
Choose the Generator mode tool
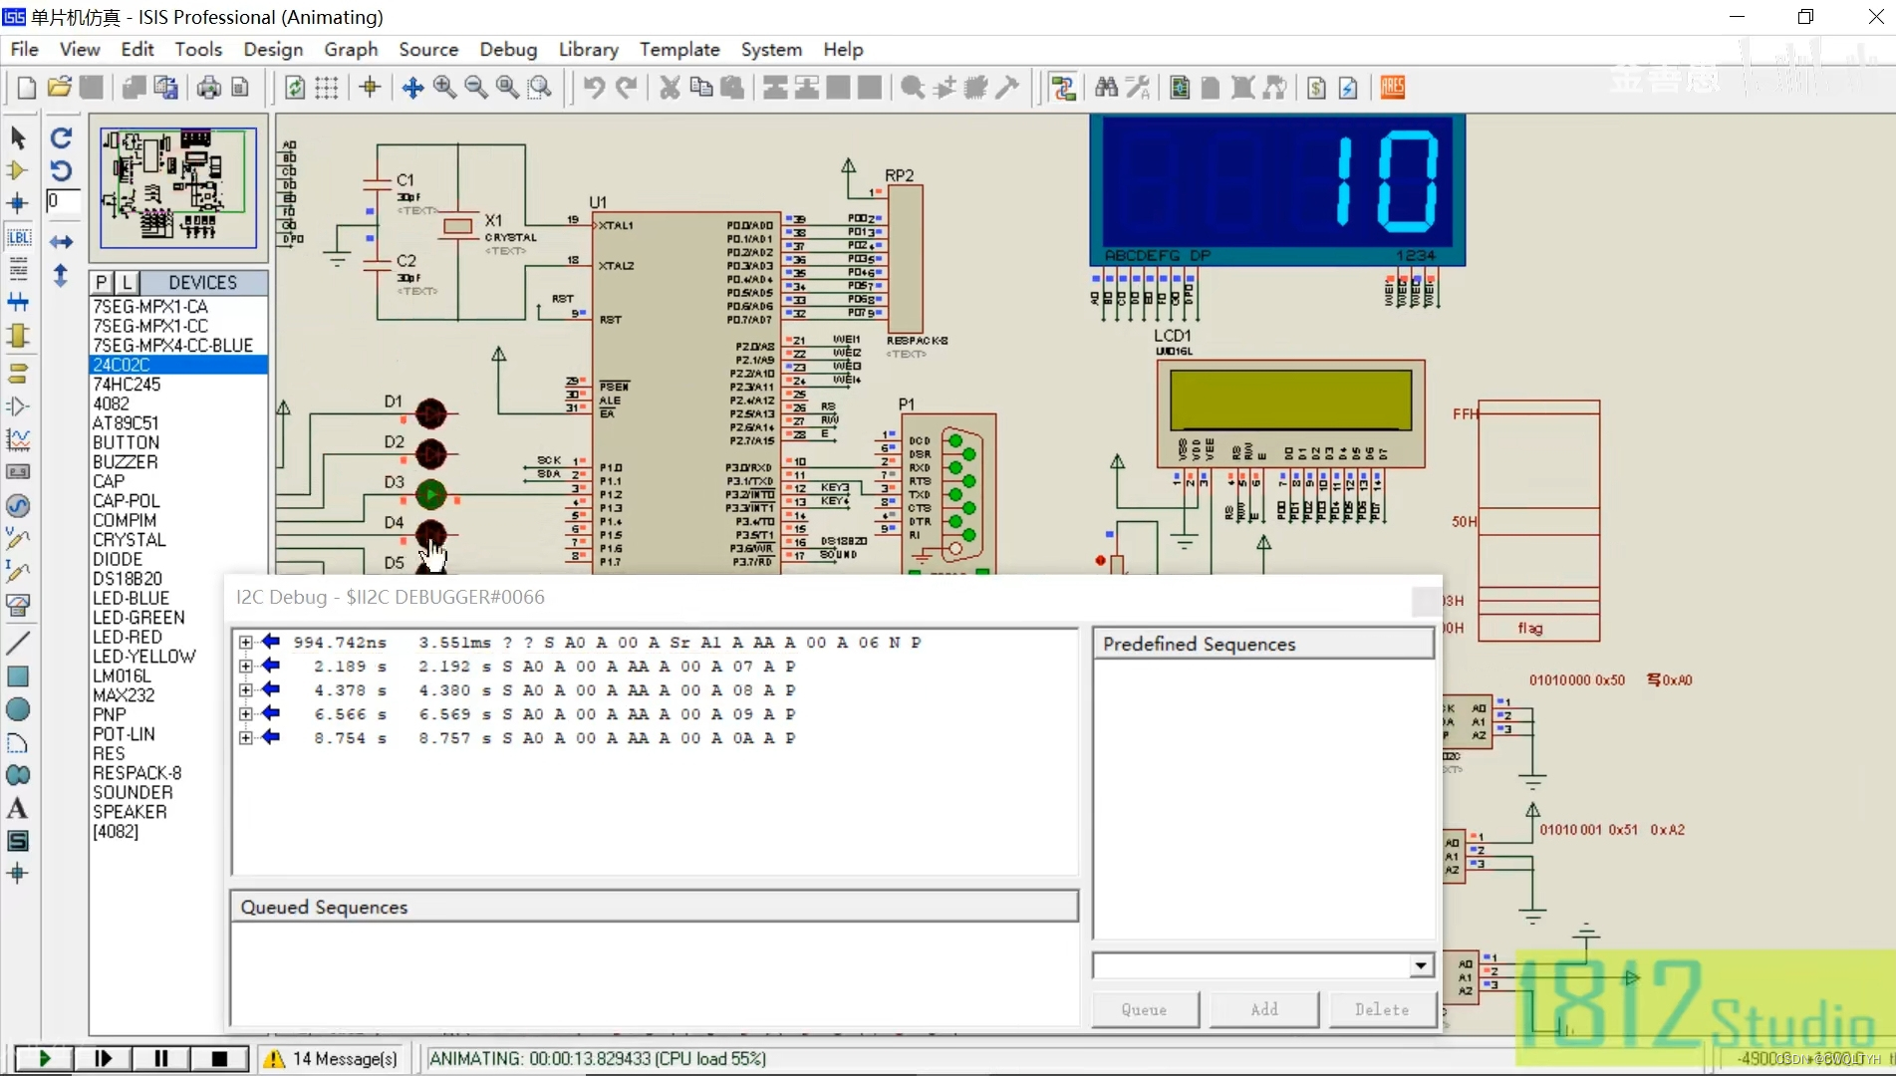tap(18, 506)
